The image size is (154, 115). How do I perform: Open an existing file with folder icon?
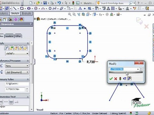pyautogui.click(x=38, y=3)
